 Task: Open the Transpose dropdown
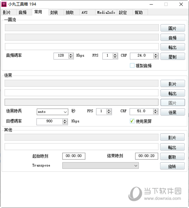click(136, 166)
